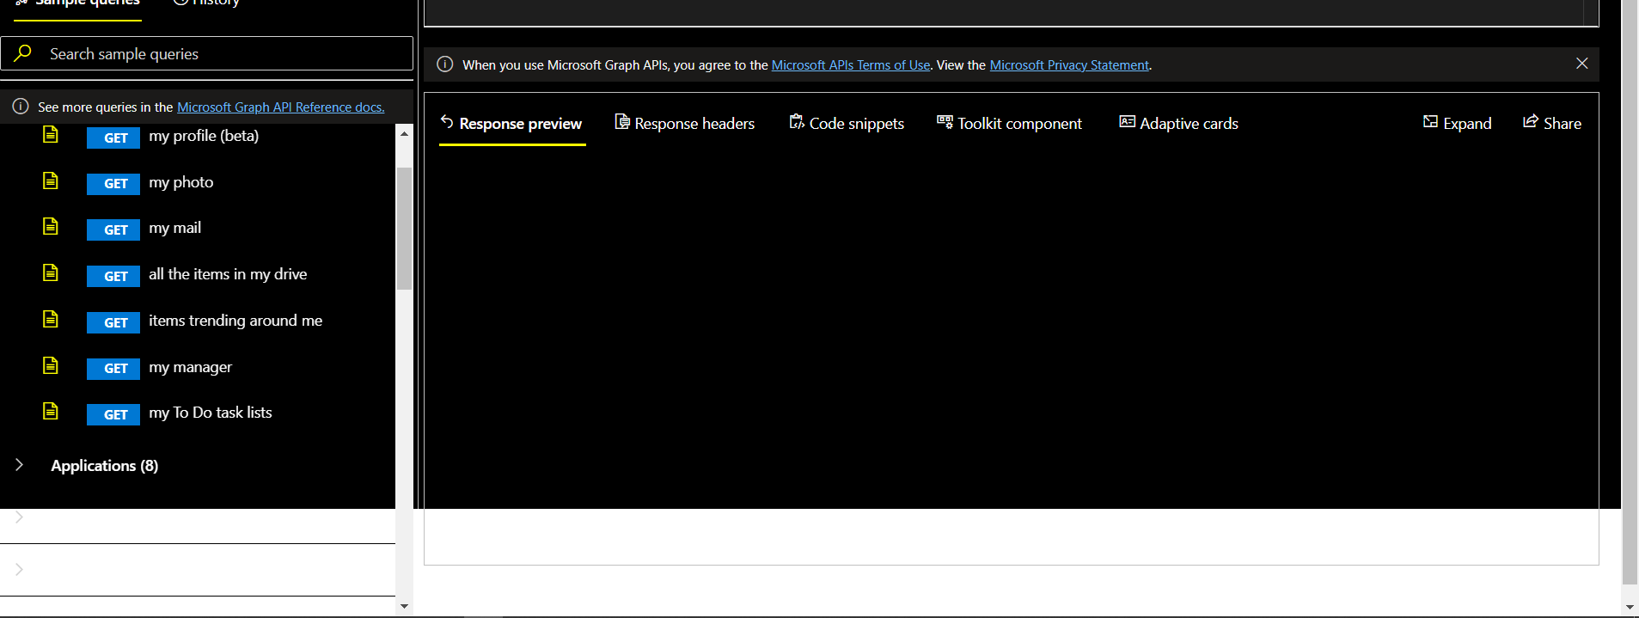Click the Share button
1639x618 pixels.
tap(1552, 124)
